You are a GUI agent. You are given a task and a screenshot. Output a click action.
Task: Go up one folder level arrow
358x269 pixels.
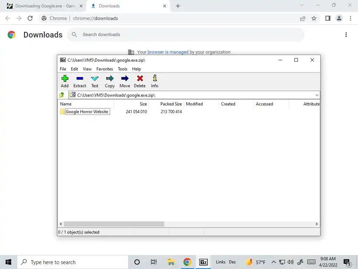62,95
